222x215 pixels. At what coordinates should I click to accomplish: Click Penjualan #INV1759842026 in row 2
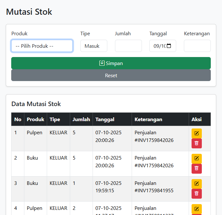tap(154, 161)
